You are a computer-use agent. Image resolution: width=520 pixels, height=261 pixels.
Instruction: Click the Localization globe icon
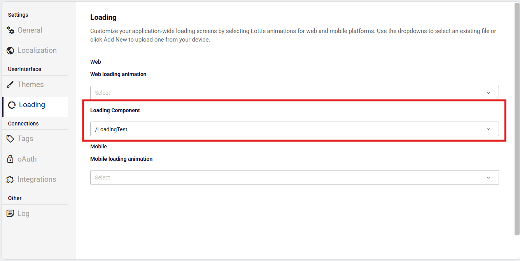point(11,50)
